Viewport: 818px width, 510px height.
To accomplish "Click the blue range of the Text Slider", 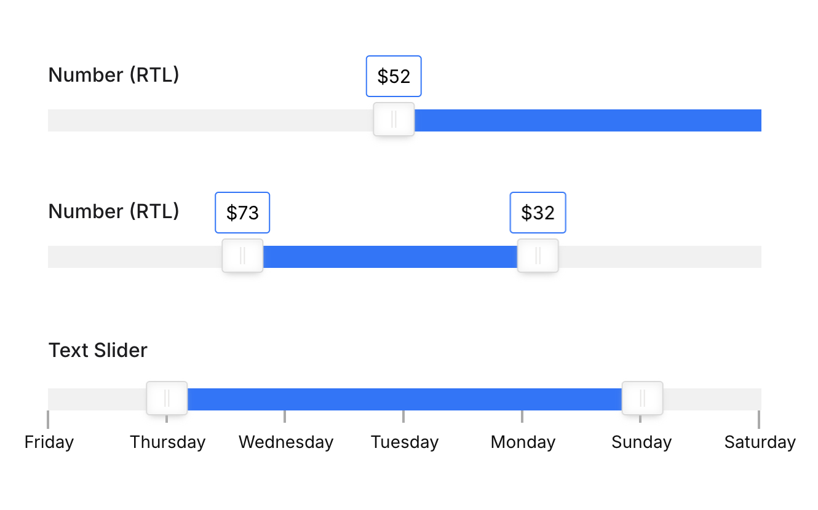I will point(405,399).
